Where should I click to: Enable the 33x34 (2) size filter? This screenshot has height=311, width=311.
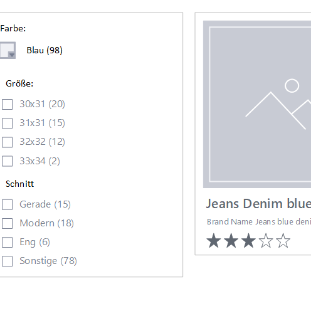pyautogui.click(x=8, y=161)
